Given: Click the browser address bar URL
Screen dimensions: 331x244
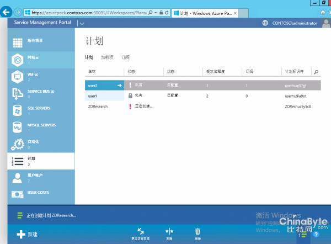Looking at the screenshot, I should [89, 13].
